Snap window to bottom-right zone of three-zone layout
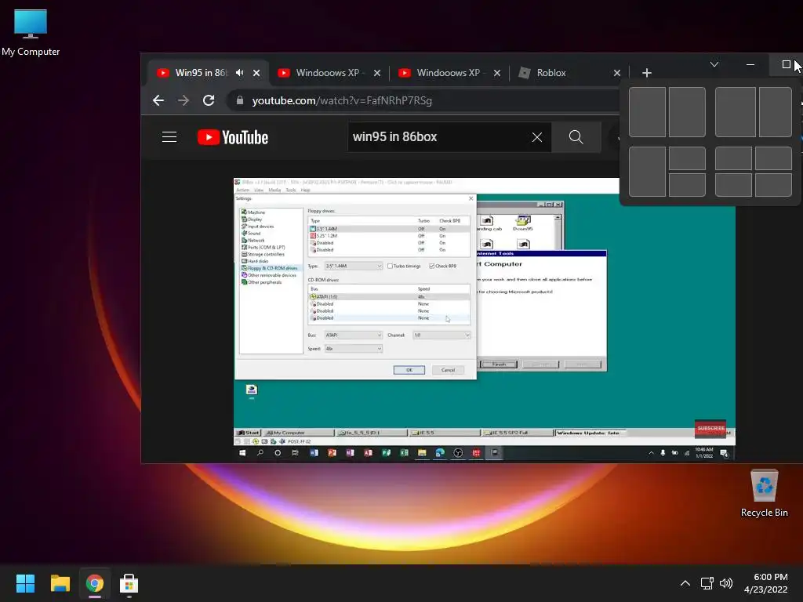 click(x=687, y=185)
